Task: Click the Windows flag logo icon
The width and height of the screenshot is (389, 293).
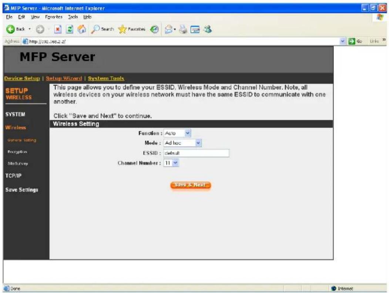Action: [380, 17]
